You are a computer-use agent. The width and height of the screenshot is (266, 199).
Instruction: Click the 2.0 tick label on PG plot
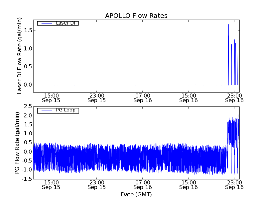(28, 116)
